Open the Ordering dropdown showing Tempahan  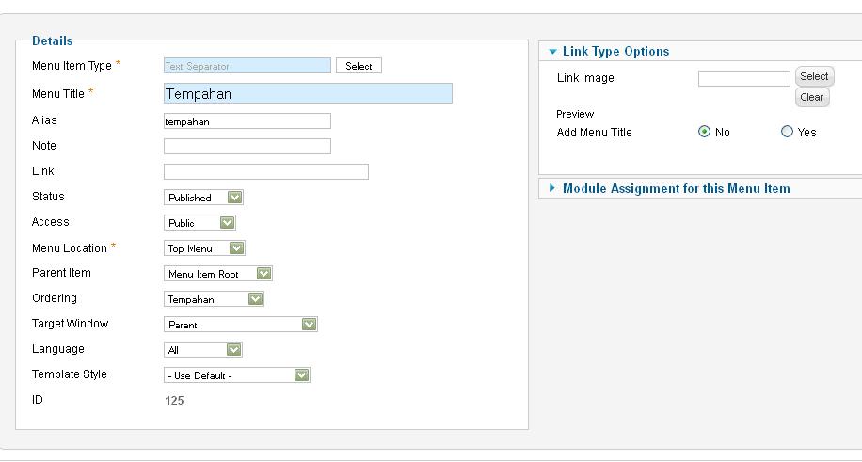pos(214,299)
